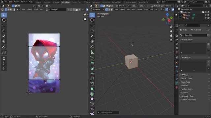Select the Add Cube tool
This screenshot has width=211, height=118.
92,58
